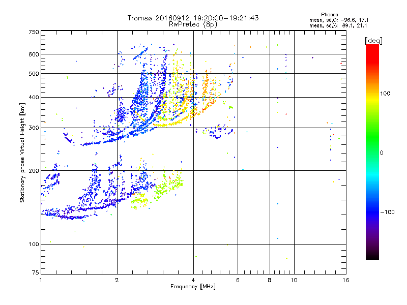Click the x-axis label '10'
Screen dimensions: 407x305
tap(294, 280)
